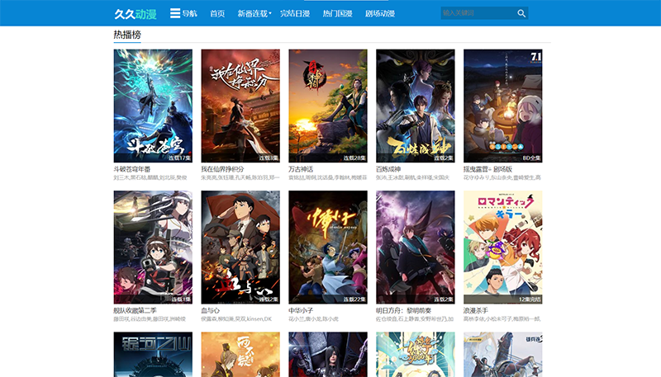Open the 舰队收藏第二季 poster thumbnail
The width and height of the screenshot is (661, 377).
click(153, 247)
